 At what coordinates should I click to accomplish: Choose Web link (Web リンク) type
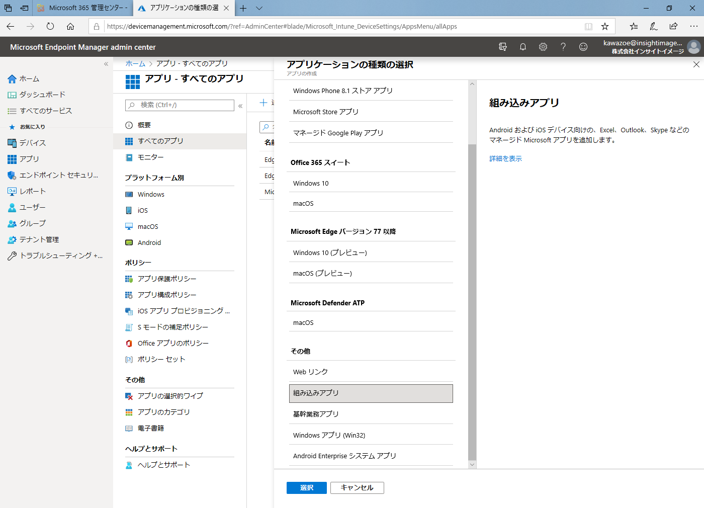[x=371, y=372]
